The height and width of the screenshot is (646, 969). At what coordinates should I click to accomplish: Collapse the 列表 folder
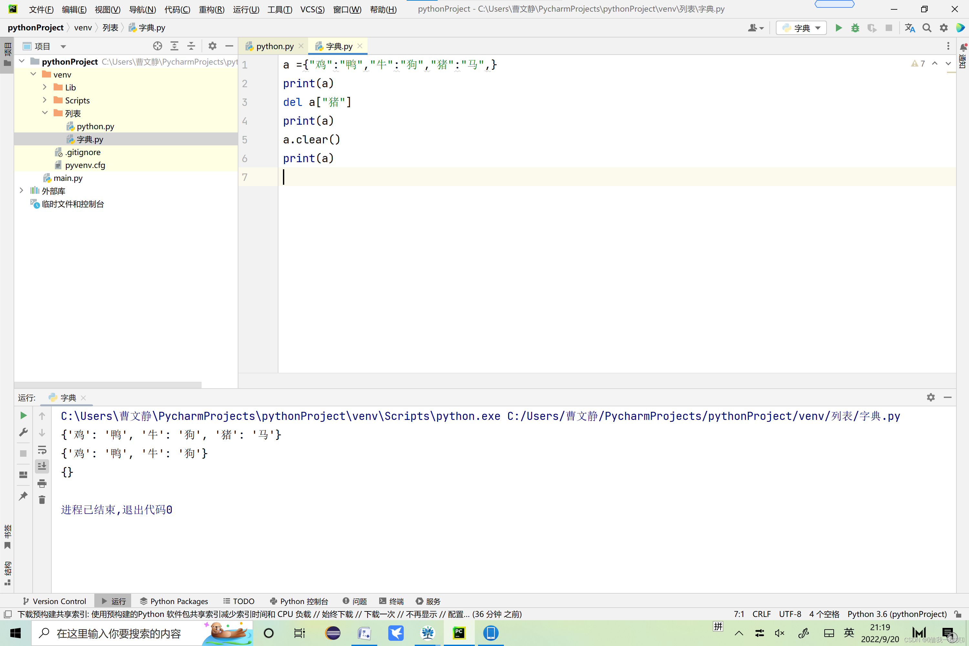tap(45, 113)
